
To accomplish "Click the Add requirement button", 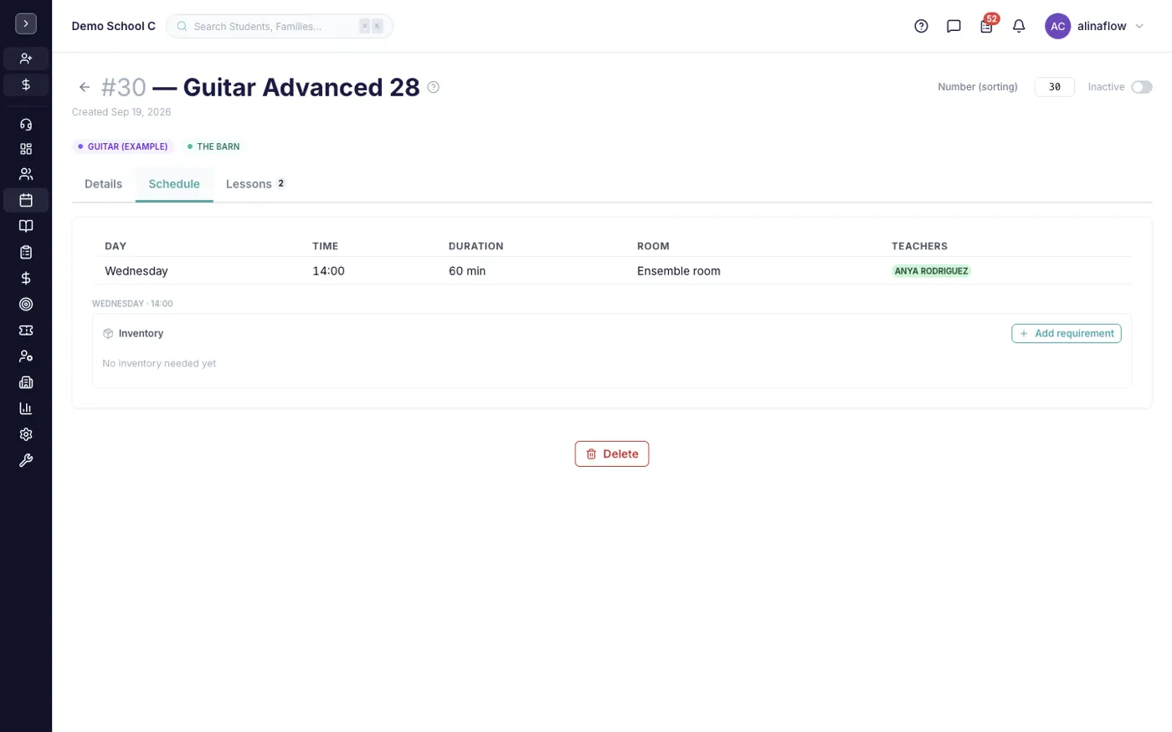I will pos(1067,333).
